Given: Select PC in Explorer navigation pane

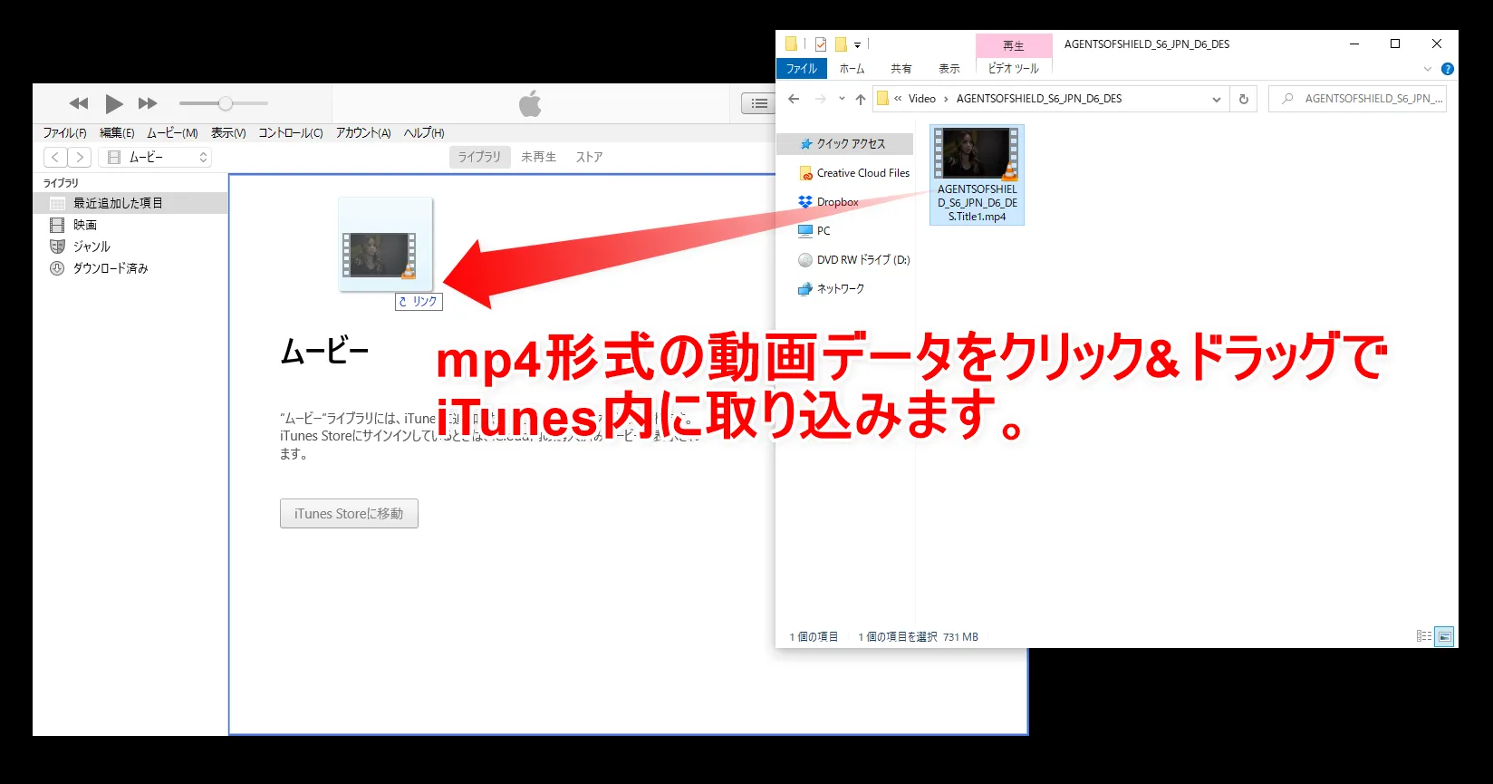Looking at the screenshot, I should click(814, 231).
